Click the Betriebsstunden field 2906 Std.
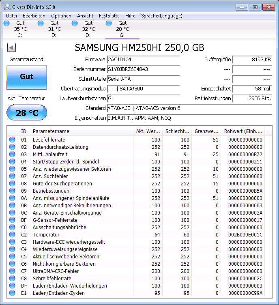This screenshot has height=305, width=279. tap(252, 99)
